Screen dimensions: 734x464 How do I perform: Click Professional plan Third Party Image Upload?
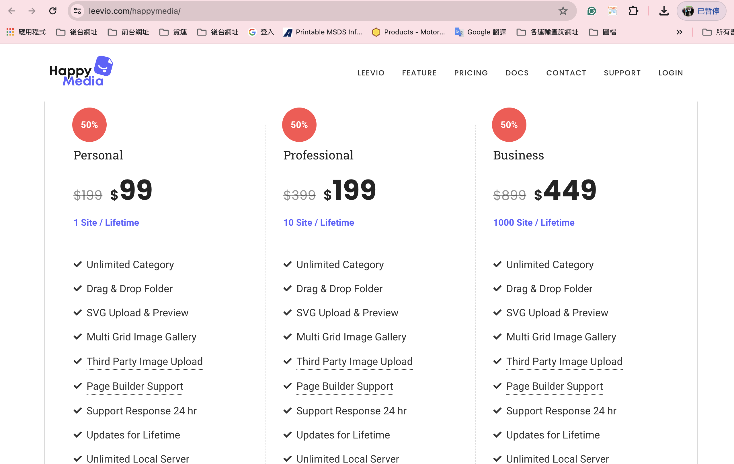point(354,362)
